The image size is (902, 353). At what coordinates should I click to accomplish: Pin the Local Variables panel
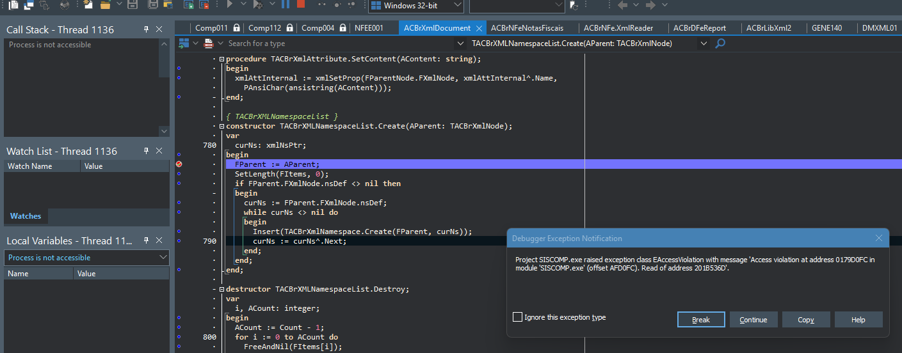[x=146, y=240]
